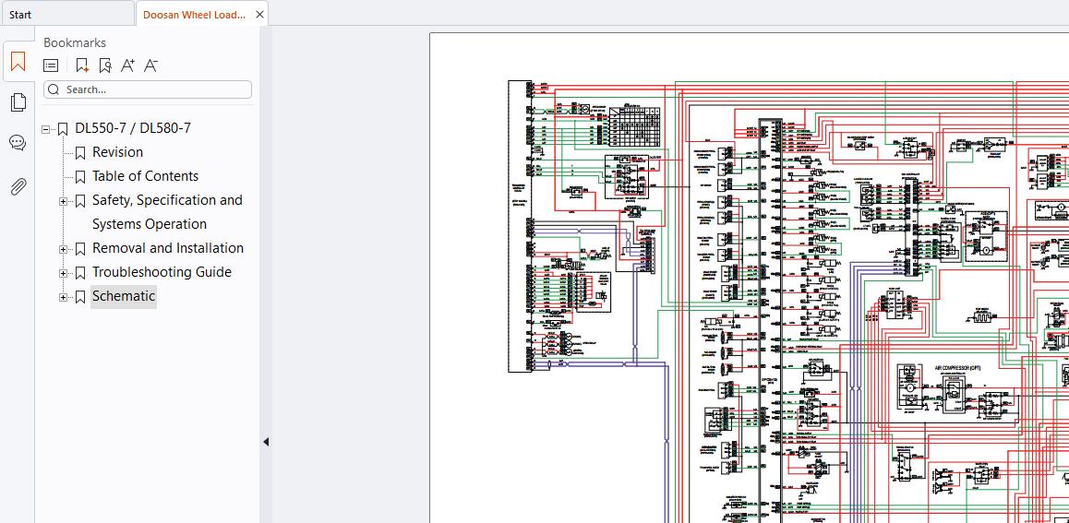Open the Removal and Installation bookmark
The height and width of the screenshot is (523, 1069).
click(x=168, y=248)
